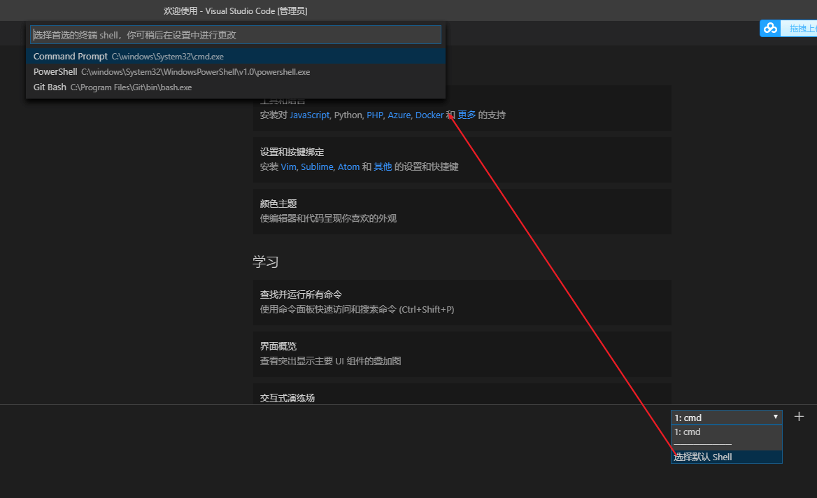Open 查找并运行所有命令 card
Screen dimensions: 817x498
click(x=462, y=302)
